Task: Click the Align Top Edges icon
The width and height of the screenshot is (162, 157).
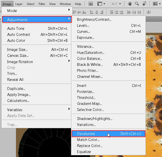Action: tap(75, 12)
